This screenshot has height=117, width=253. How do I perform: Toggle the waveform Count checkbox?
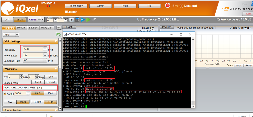pyautogui.click(x=5, y=93)
